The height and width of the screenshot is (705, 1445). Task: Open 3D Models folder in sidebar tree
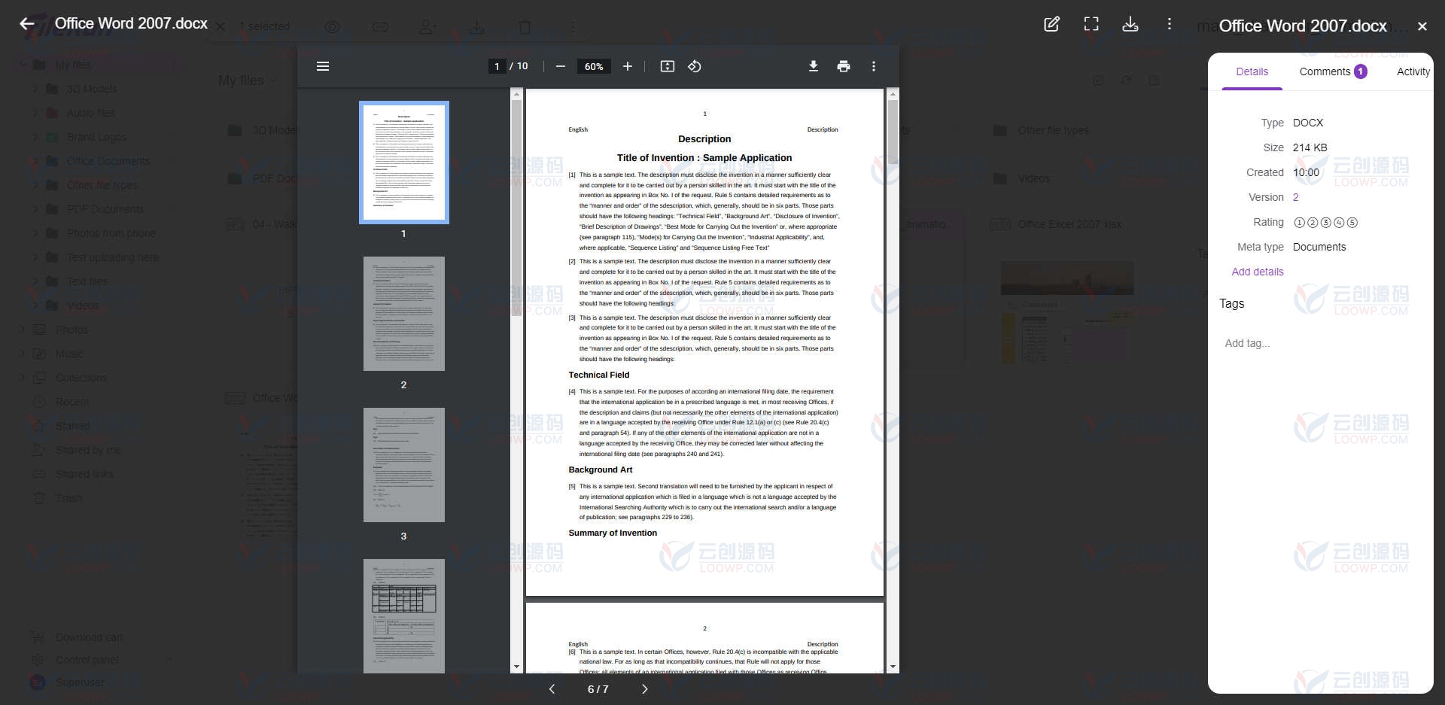click(x=92, y=89)
